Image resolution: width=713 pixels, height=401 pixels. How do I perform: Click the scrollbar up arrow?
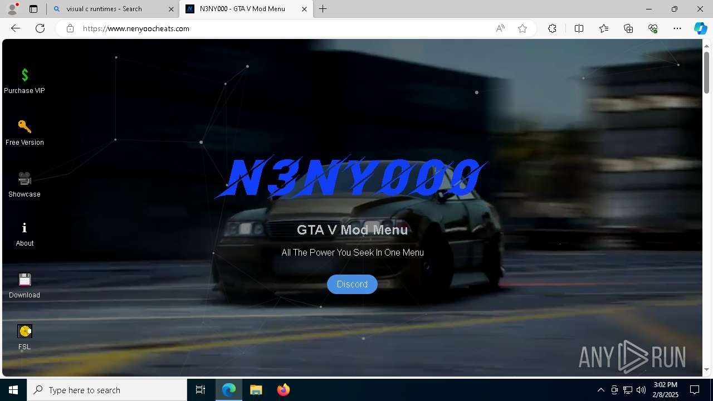point(706,45)
